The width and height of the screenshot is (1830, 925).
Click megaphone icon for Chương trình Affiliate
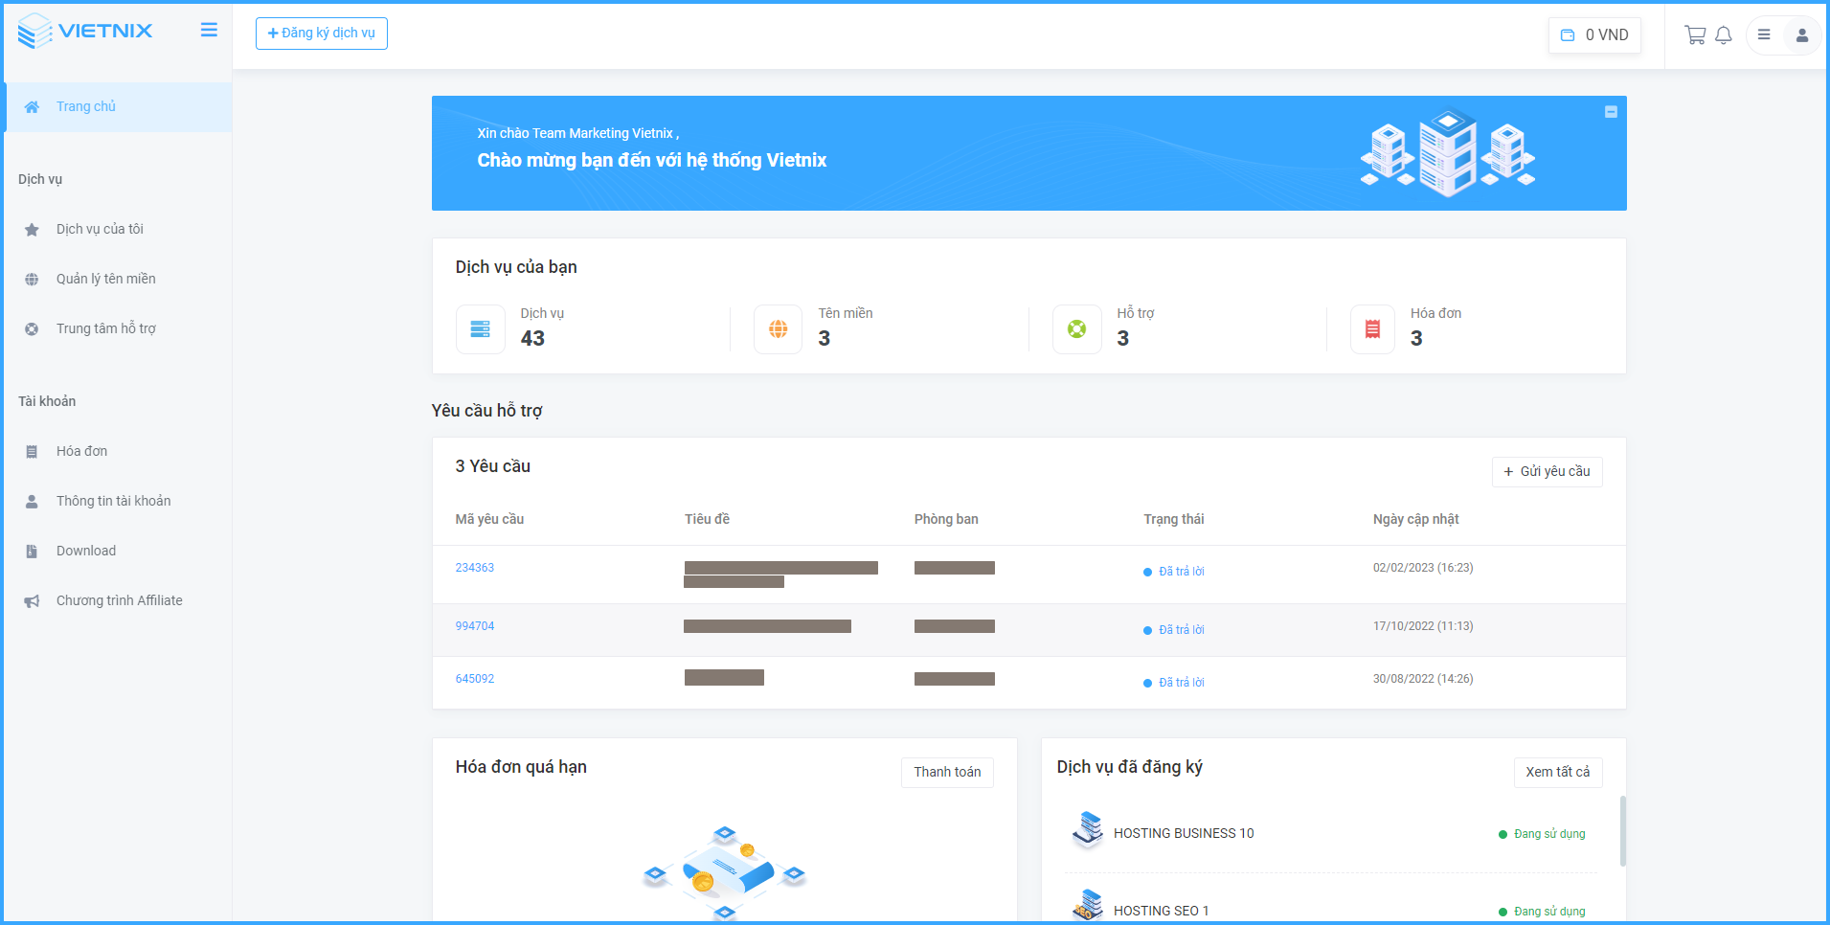point(32,601)
